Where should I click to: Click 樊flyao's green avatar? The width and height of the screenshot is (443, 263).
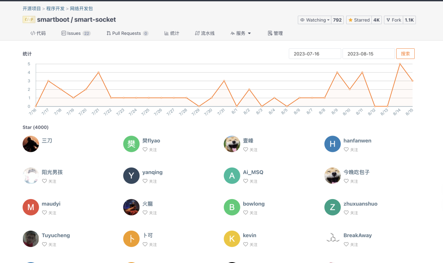pyautogui.click(x=131, y=144)
